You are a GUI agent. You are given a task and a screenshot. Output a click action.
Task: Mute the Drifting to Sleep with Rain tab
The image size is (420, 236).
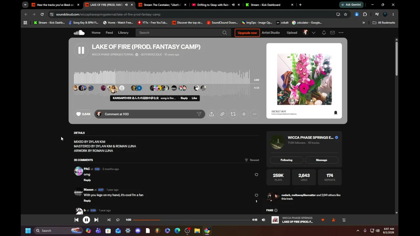pos(233,5)
